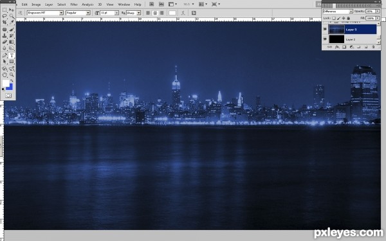
Task: Open the font style Regular dropdown
Action: pos(88,13)
